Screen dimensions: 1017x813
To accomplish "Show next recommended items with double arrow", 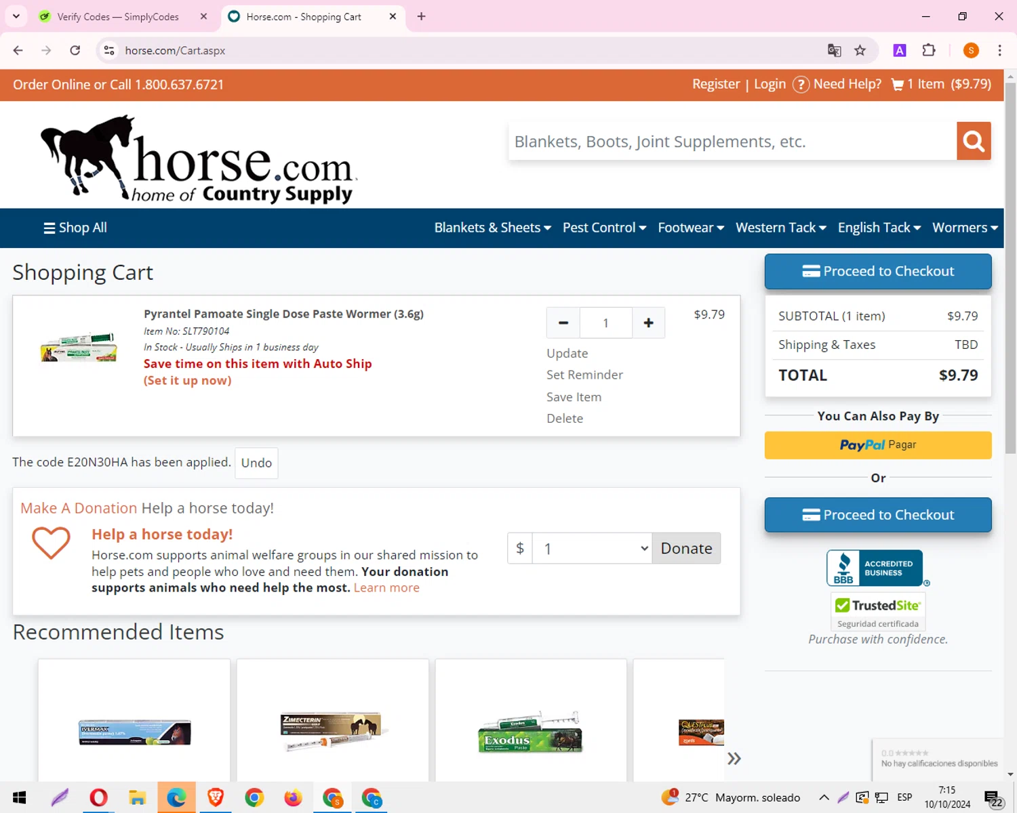I will (734, 758).
